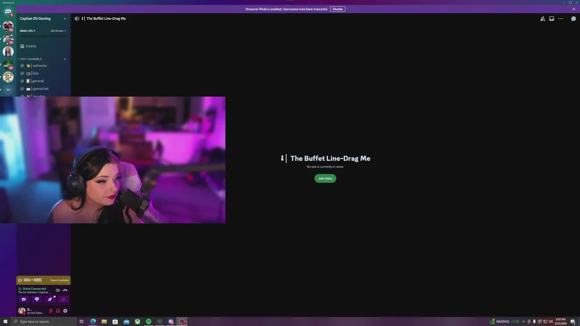The width and height of the screenshot is (580, 326).
Task: Join Voice in The Buffet Line channel
Action: (x=325, y=178)
